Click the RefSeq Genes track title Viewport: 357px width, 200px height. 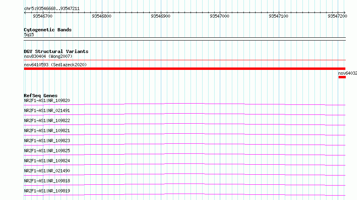[x=41, y=96]
